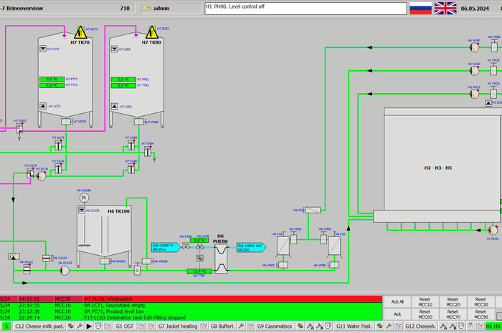Switch language to English UK flag
Screen dimensions: 502x333
tap(445, 8)
